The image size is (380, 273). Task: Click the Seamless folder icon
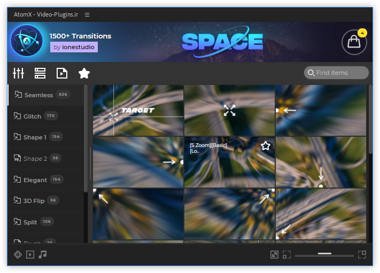click(x=18, y=95)
